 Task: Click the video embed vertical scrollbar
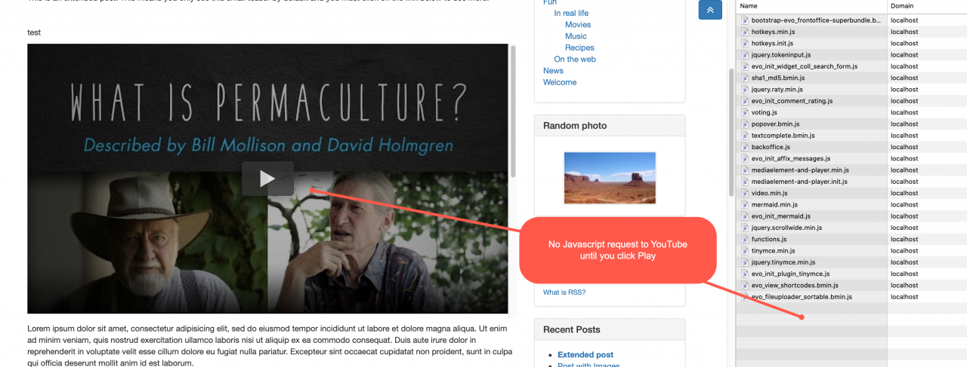[514, 112]
